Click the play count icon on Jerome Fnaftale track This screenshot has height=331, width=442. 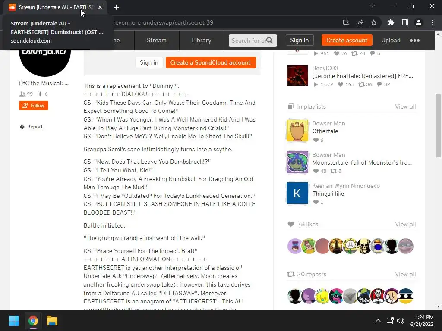pos(316,84)
